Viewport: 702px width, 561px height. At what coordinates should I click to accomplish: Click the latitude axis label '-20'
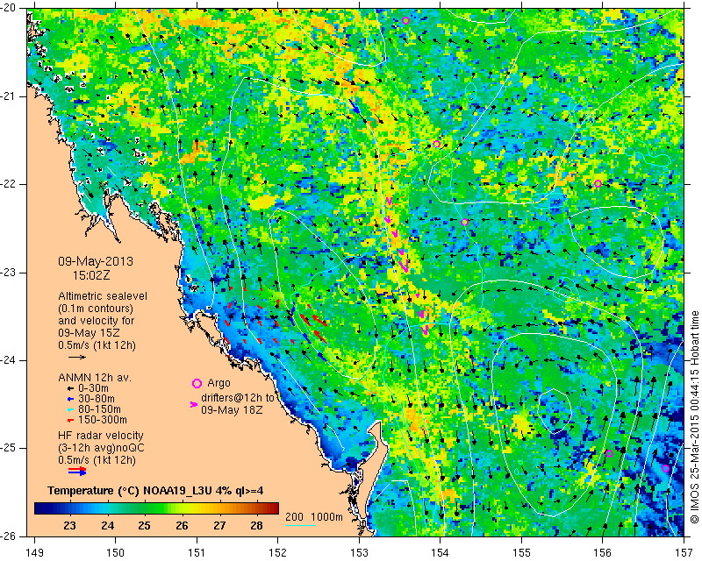tap(10, 8)
